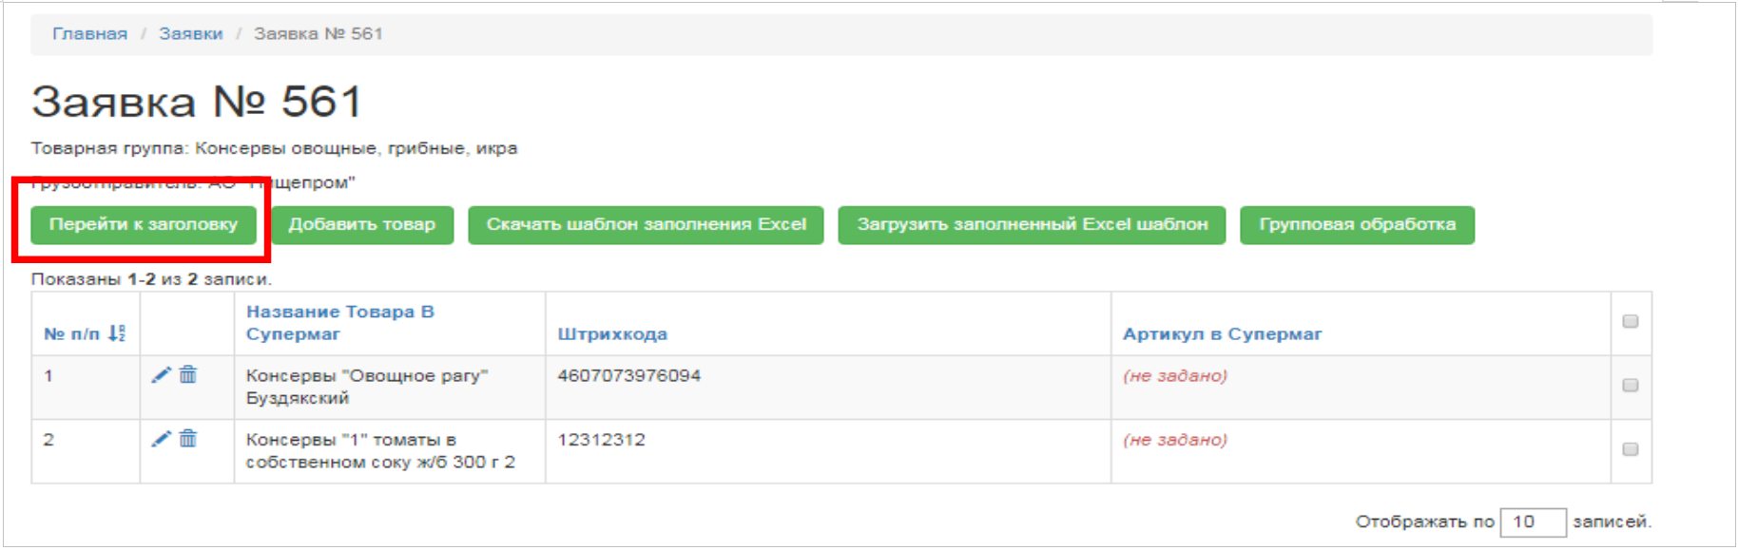Sort by Название Товара В Супермаг column
This screenshot has height=550, width=1738.
pyautogui.click(x=339, y=323)
